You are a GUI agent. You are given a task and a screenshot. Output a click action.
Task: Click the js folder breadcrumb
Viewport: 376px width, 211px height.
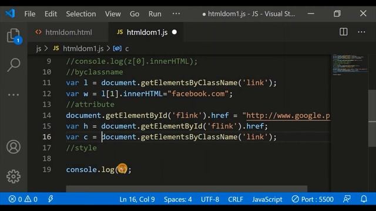click(39, 49)
